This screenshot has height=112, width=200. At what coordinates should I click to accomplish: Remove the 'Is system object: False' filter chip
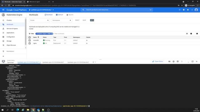coord(52,34)
